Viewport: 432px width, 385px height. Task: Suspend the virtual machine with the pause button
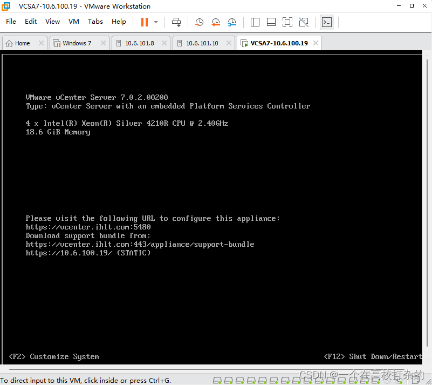pyautogui.click(x=145, y=22)
